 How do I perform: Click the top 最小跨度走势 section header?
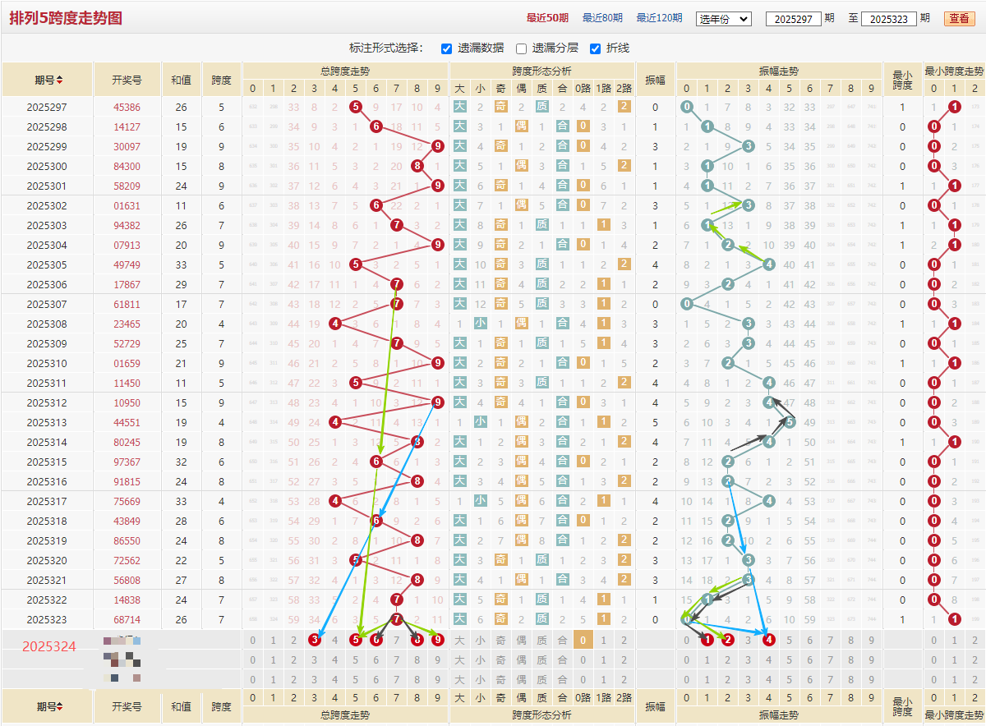pyautogui.click(x=954, y=71)
